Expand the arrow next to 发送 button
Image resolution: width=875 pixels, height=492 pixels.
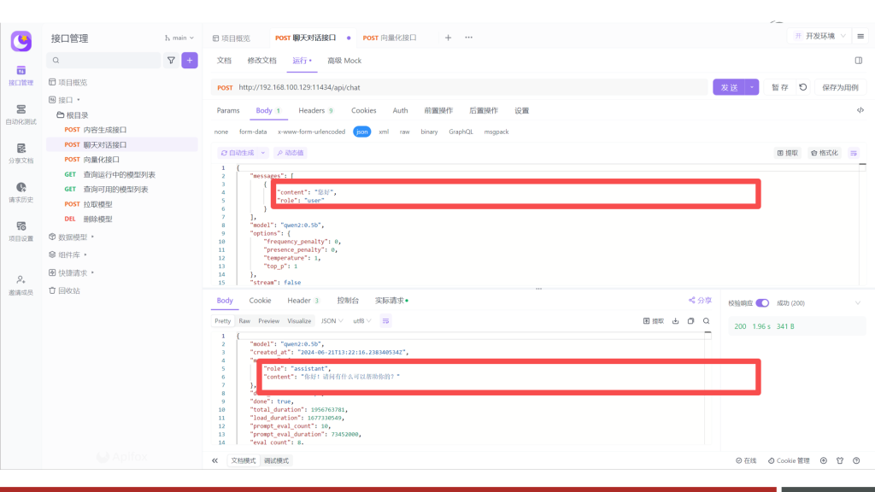coord(752,87)
